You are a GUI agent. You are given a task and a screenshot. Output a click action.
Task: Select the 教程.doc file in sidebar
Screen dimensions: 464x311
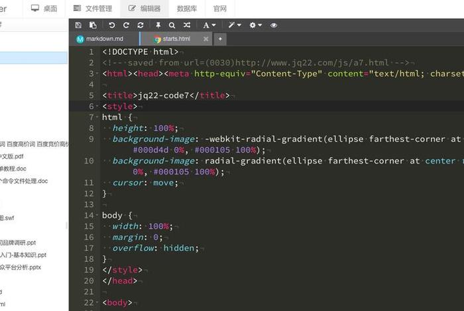coord(13,169)
